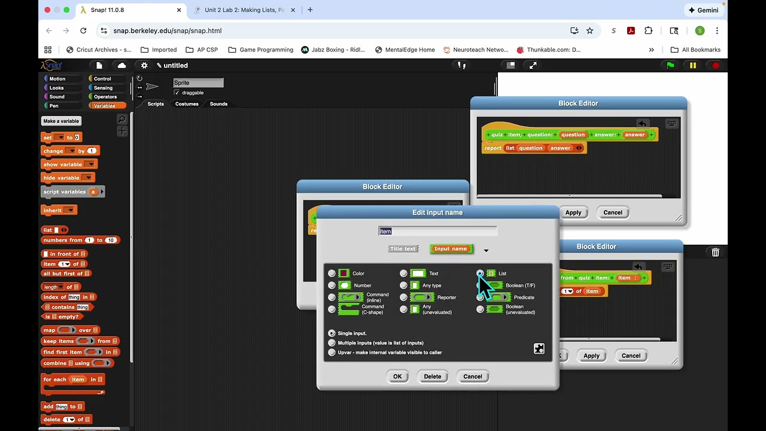Choose Upvar internal variable option
The width and height of the screenshot is (766, 431).
pyautogui.click(x=332, y=353)
